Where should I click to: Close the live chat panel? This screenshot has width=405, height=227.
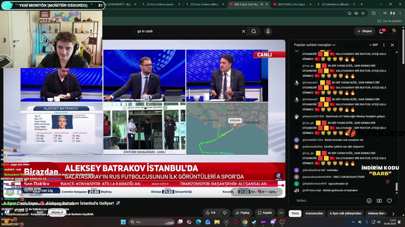[392, 45]
